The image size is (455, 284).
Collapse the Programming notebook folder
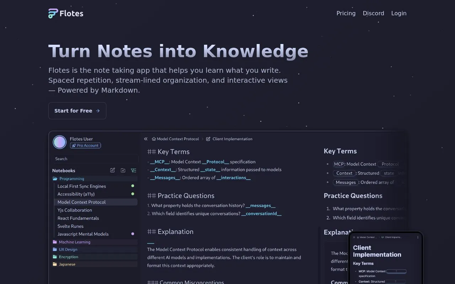tap(95, 179)
